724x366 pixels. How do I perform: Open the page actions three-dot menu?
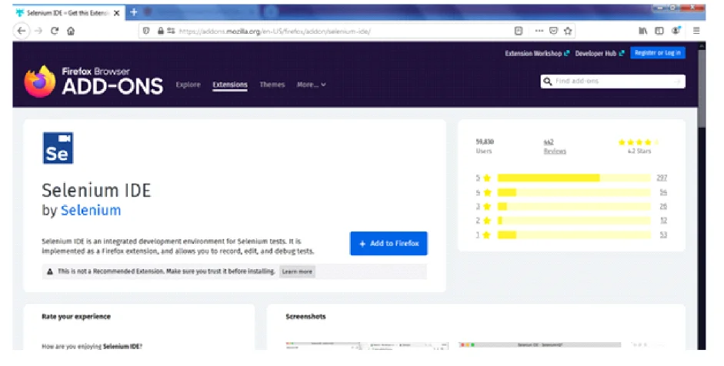(539, 31)
